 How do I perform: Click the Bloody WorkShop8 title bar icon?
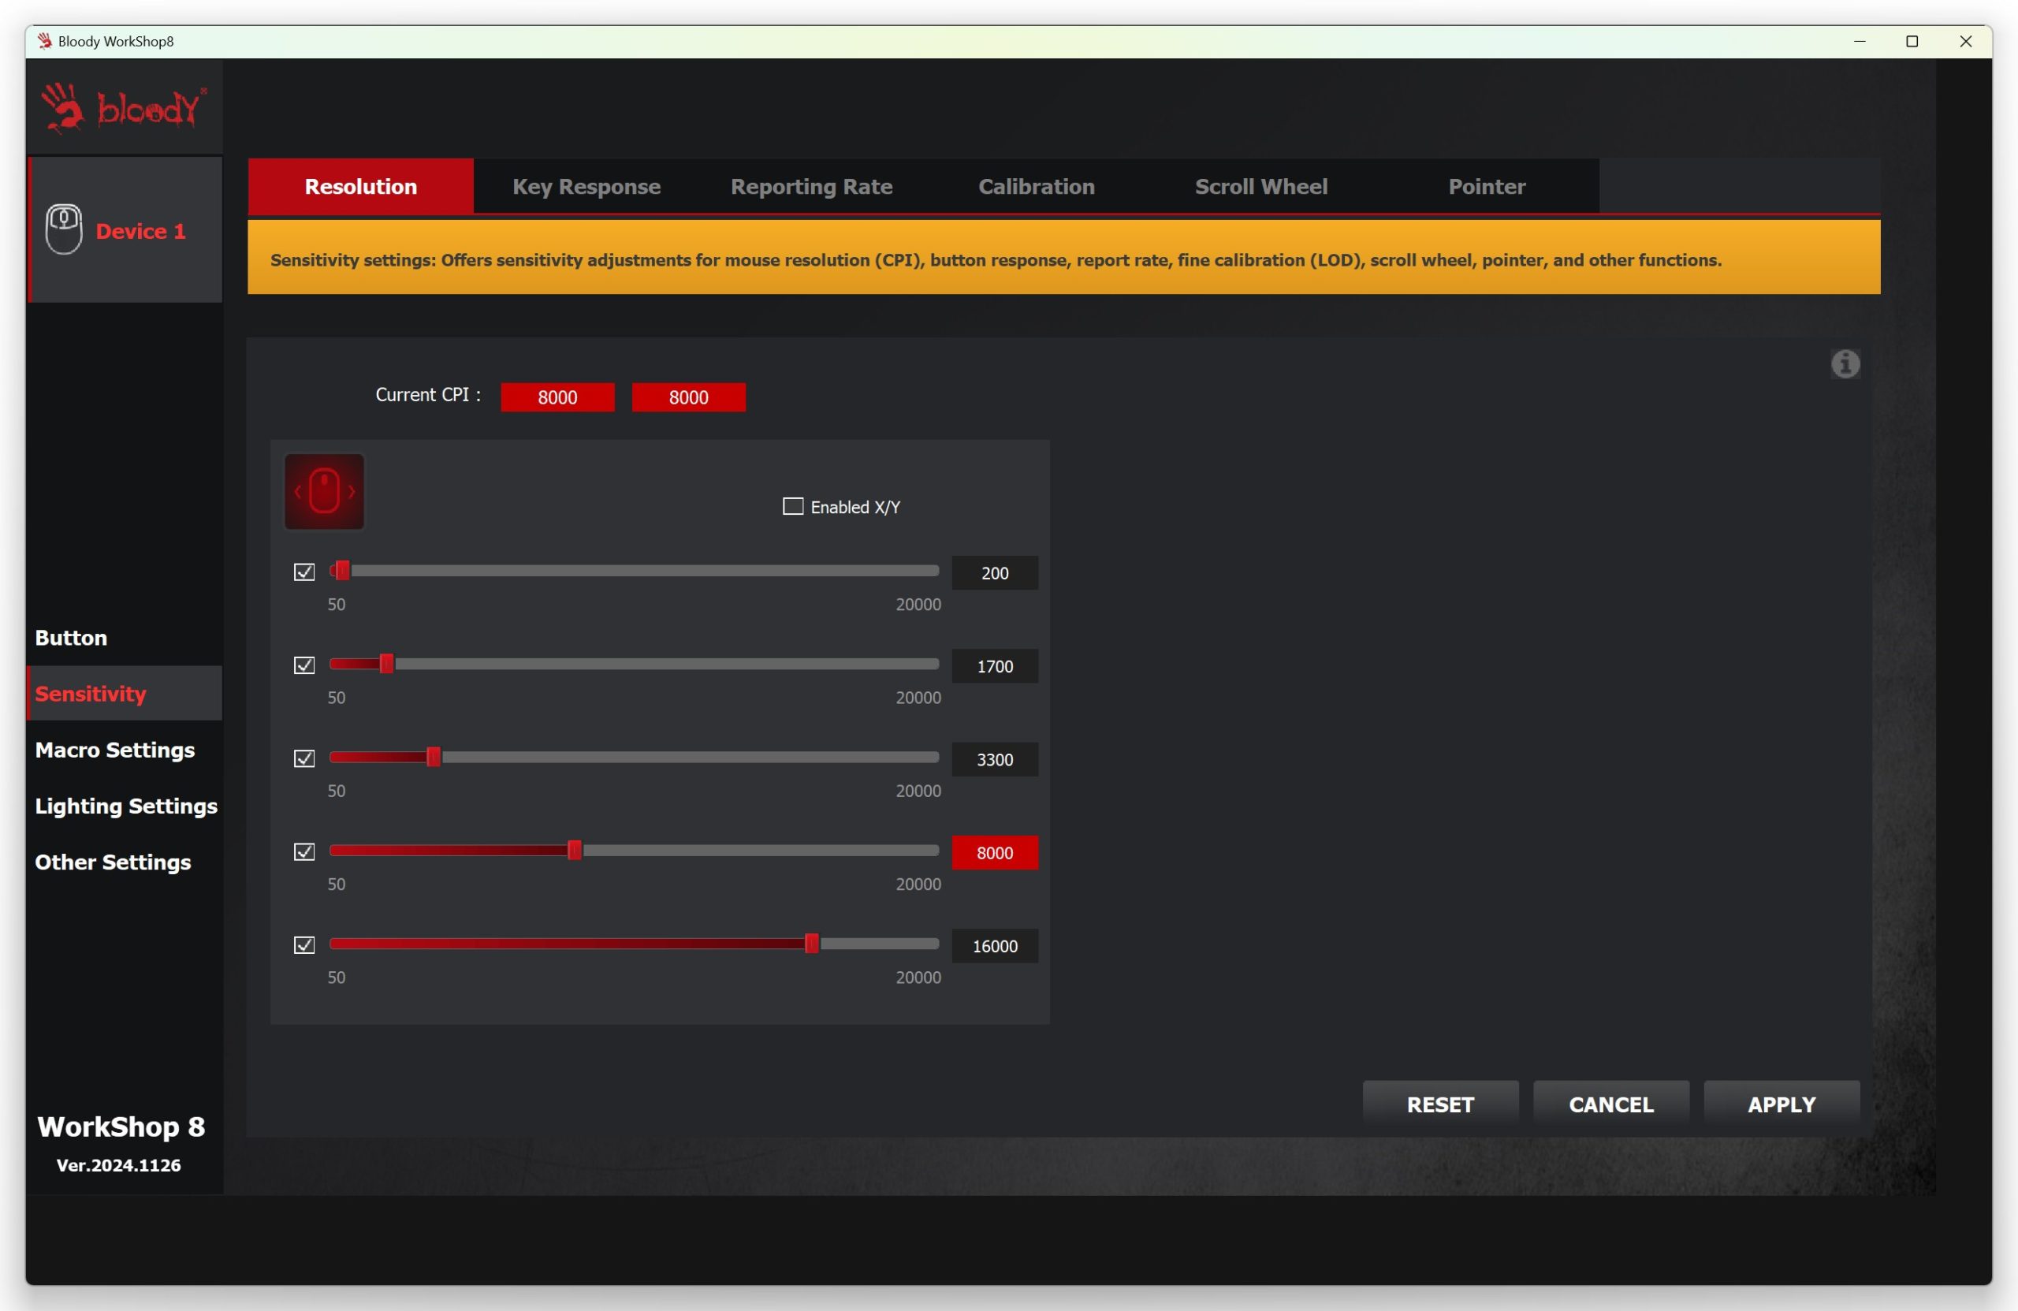(x=45, y=41)
